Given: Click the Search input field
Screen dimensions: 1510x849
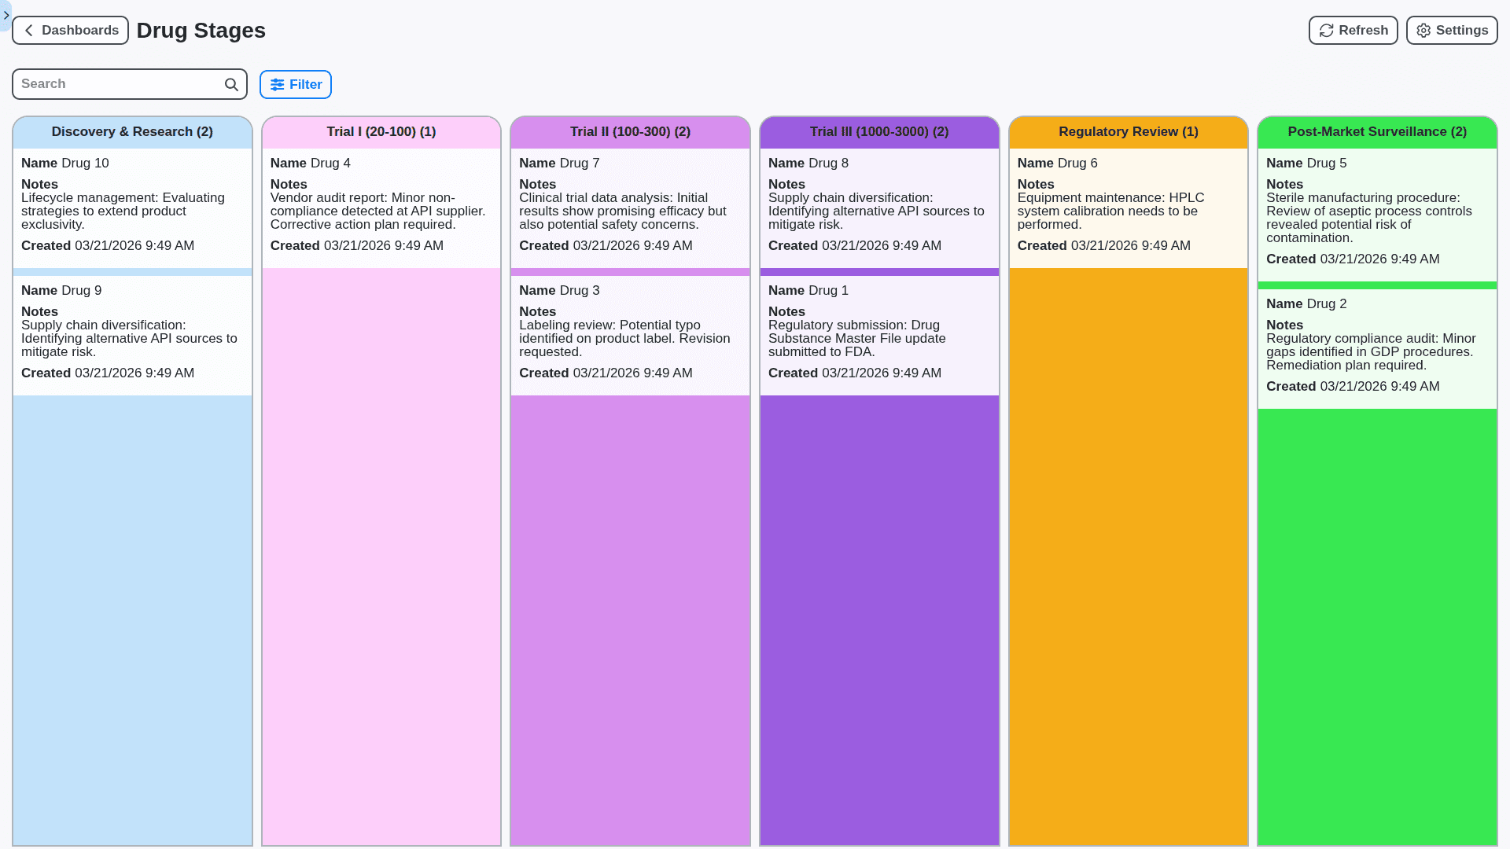Looking at the screenshot, I should [118, 84].
